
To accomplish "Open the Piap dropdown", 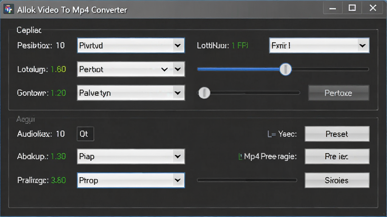I will tap(131, 156).
